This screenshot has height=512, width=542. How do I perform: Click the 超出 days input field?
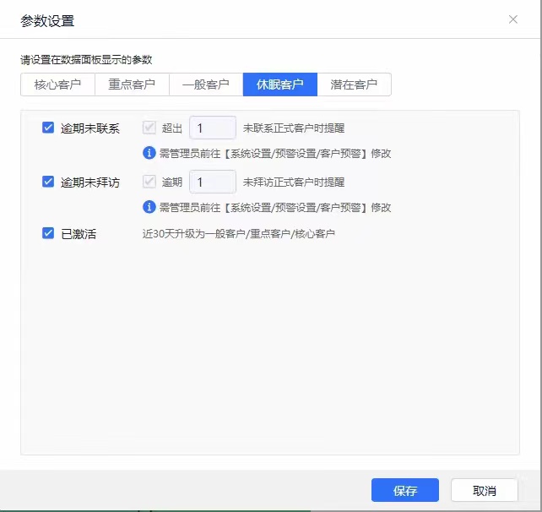pos(212,128)
